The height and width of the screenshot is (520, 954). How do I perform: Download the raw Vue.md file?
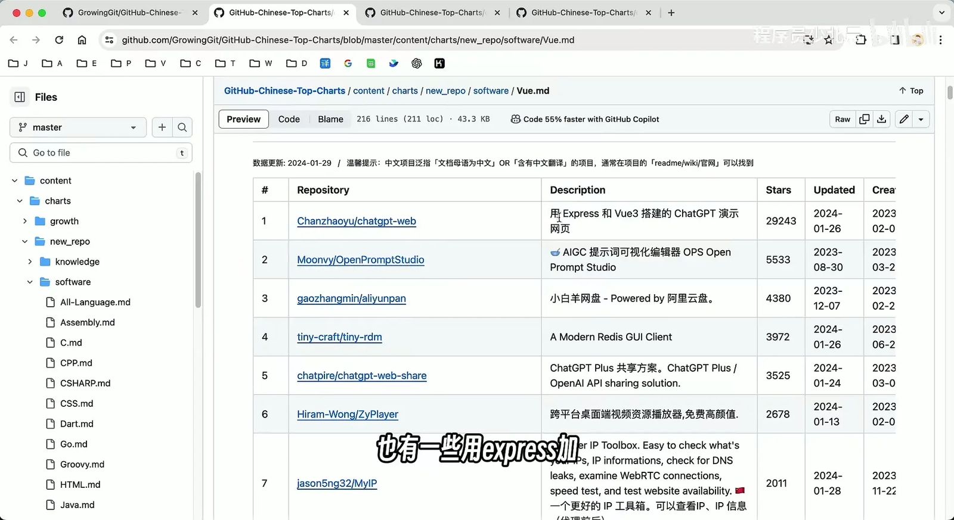(x=881, y=119)
